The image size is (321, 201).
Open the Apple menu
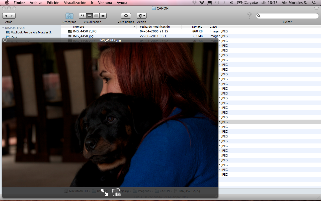tap(7, 3)
